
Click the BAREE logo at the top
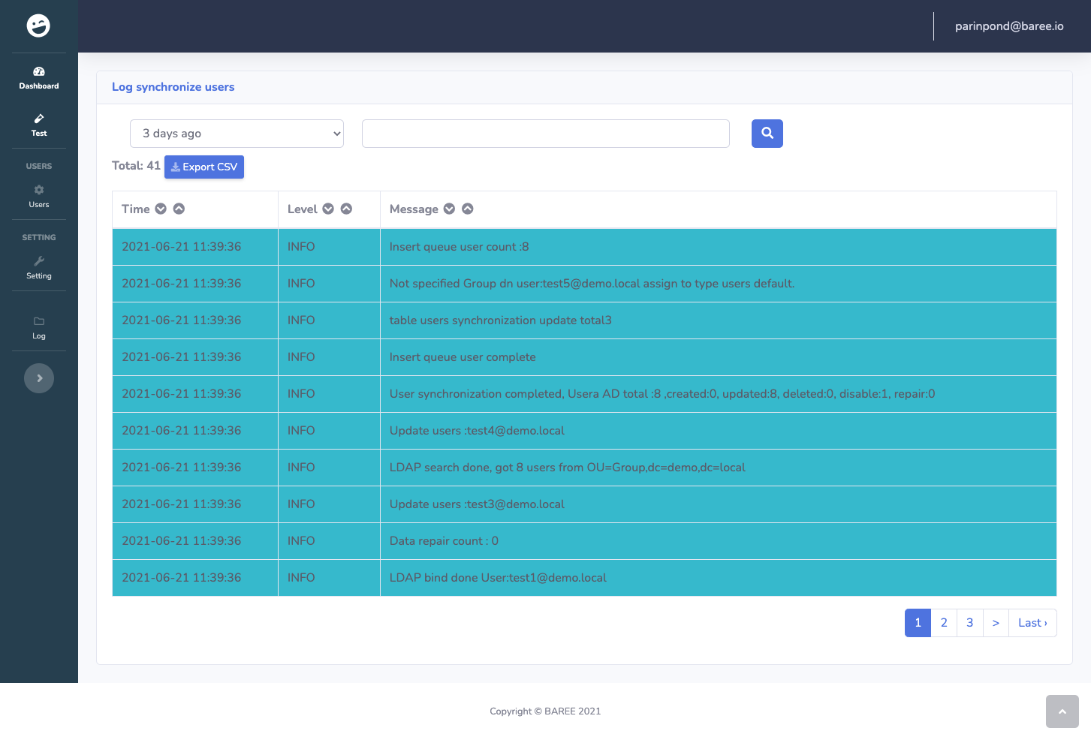pyautogui.click(x=38, y=26)
